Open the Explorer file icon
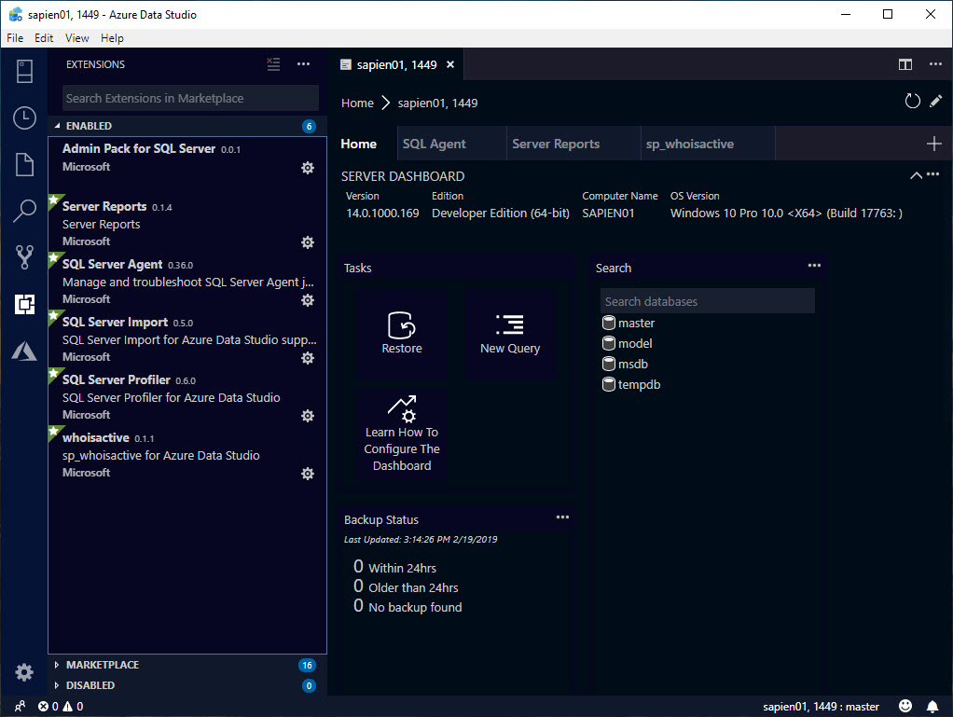This screenshot has height=717, width=953. click(24, 164)
